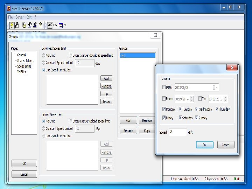Viewport: 252px width, 189px height.
Task: Open the Users editor toolbar icon
Action: tap(29, 25)
